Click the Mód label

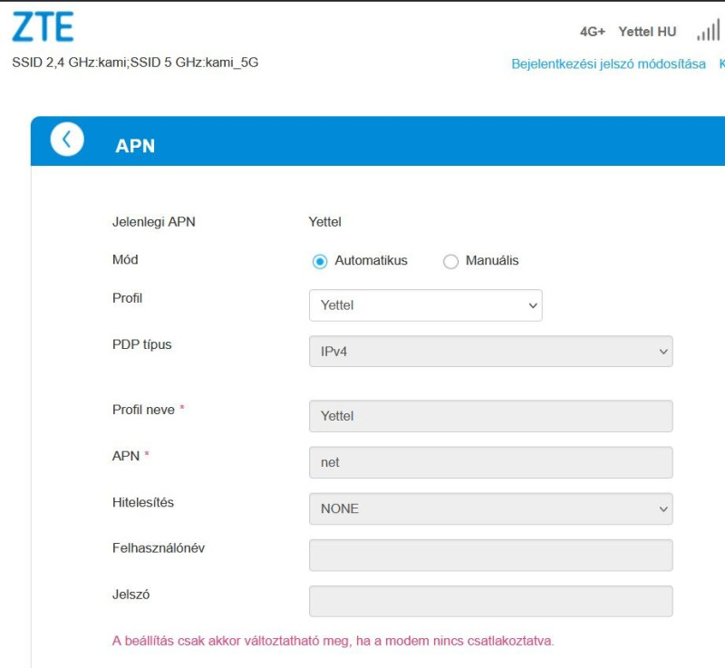click(x=125, y=259)
